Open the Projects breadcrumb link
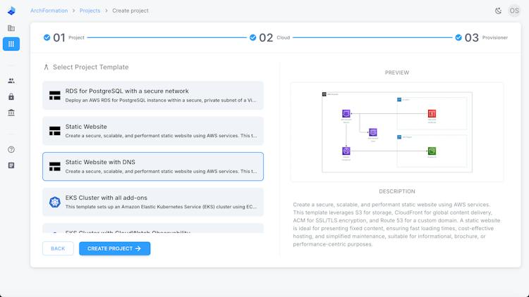 pos(90,11)
